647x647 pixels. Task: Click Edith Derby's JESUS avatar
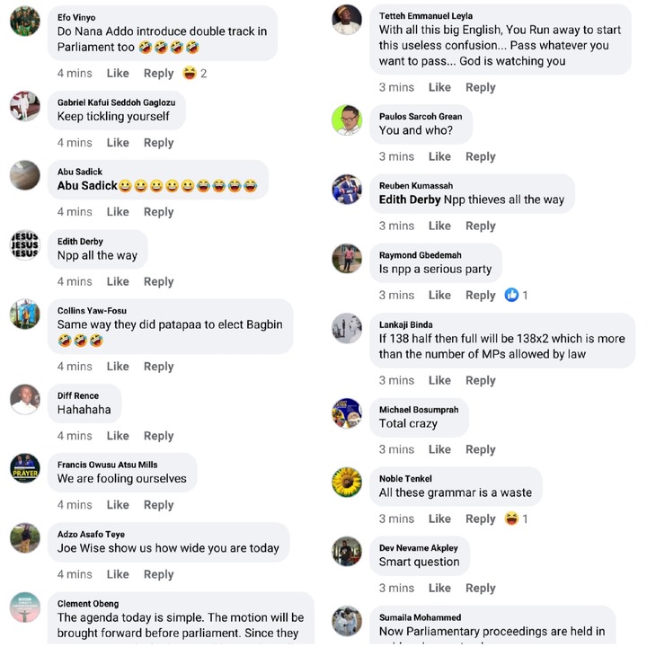point(24,244)
